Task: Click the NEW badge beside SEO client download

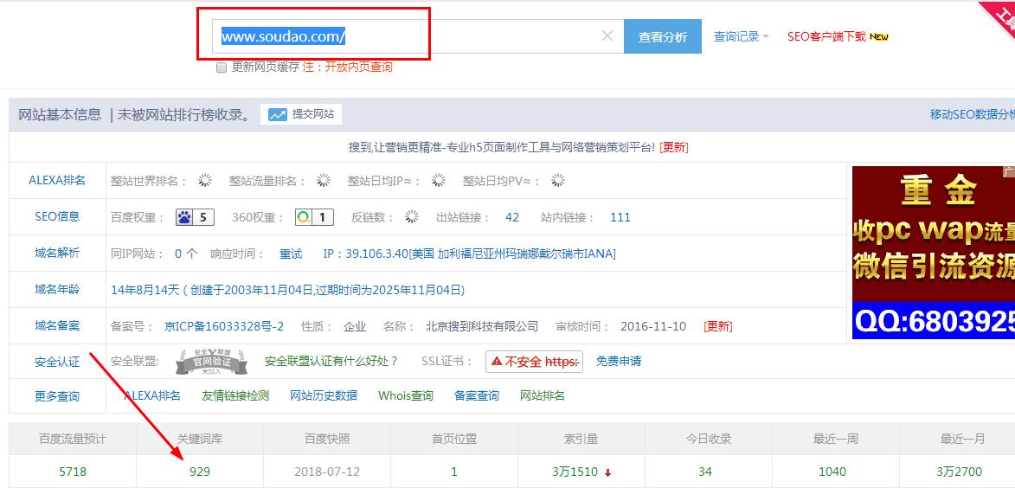Action: [879, 37]
